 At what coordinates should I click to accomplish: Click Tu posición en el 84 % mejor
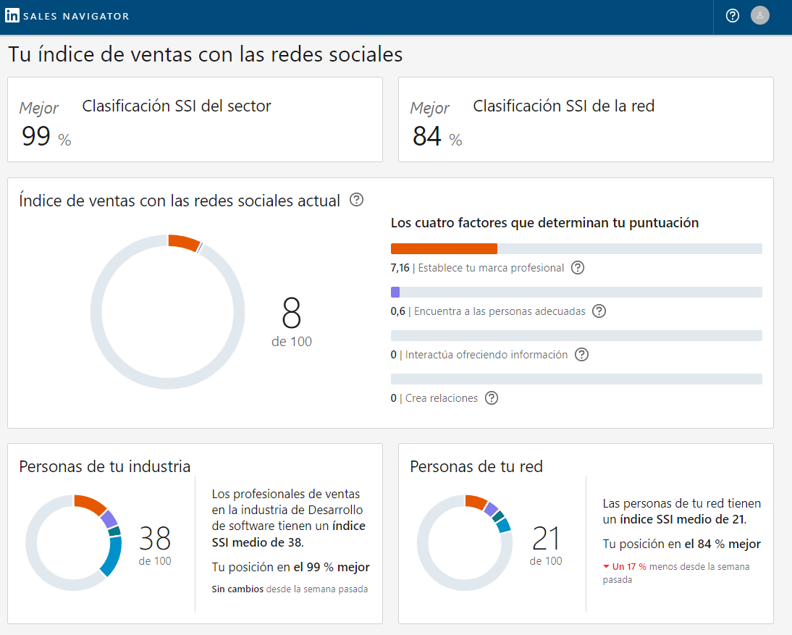click(x=681, y=544)
